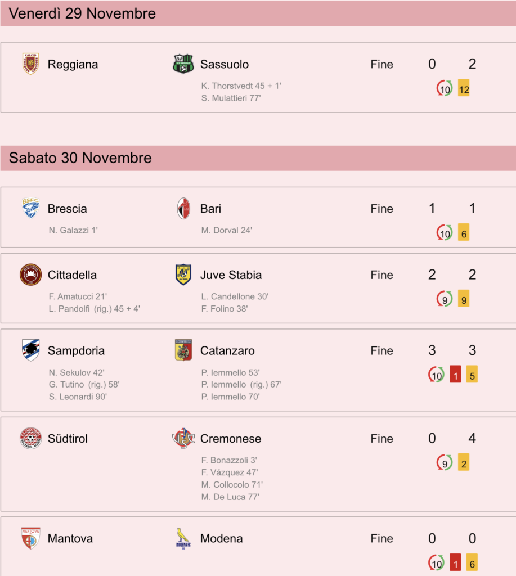The width and height of the screenshot is (516, 576).
Task: Click the Modena canary logo
Action: coord(183,538)
